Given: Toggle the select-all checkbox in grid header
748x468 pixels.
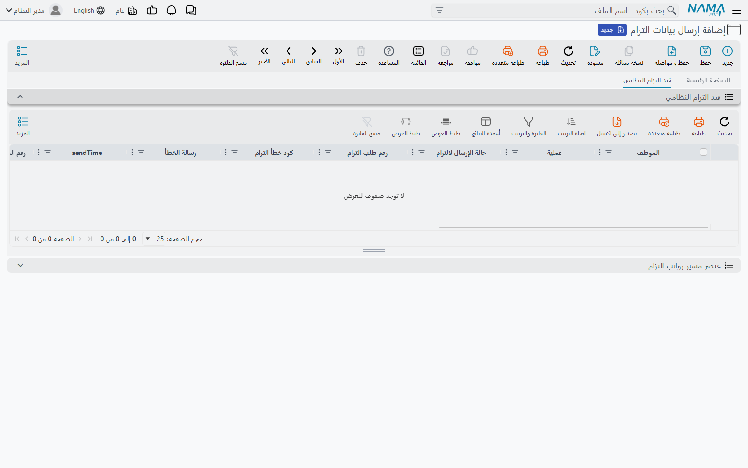Looking at the screenshot, I should point(704,152).
